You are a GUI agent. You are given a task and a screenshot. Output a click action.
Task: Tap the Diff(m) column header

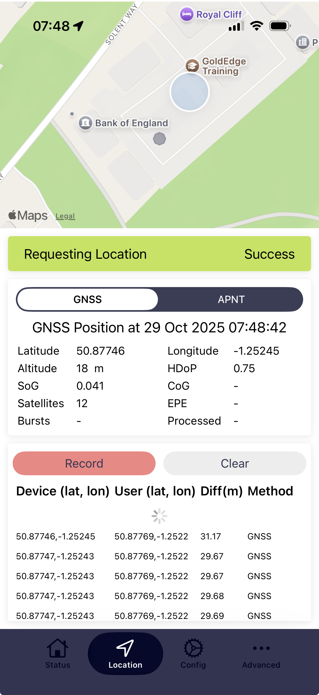pos(222,491)
